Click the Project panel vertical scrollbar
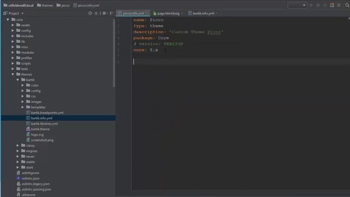350x197 pixels. click(x=114, y=53)
